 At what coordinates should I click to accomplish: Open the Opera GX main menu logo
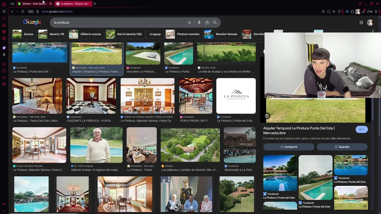click(x=4, y=4)
